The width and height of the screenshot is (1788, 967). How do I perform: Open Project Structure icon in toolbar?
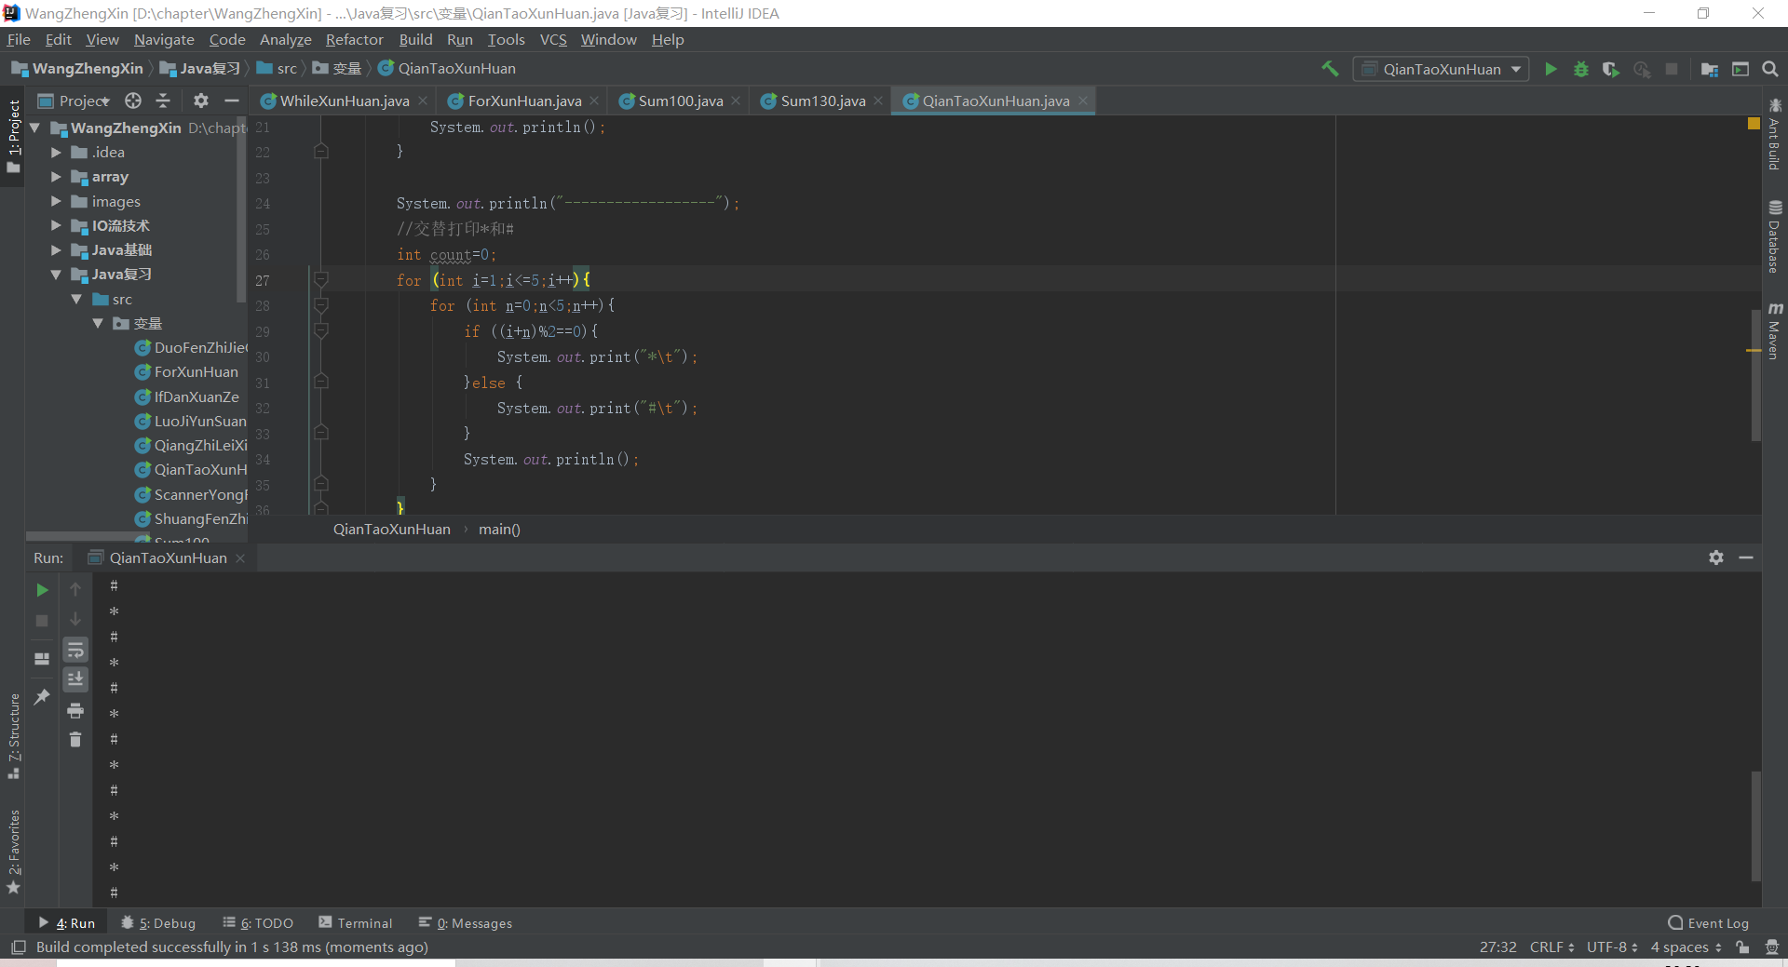click(1709, 69)
